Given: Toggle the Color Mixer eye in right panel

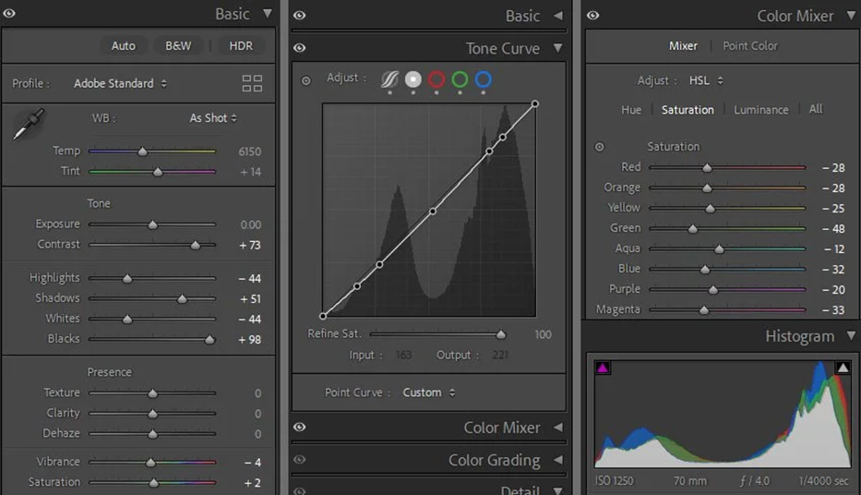Looking at the screenshot, I should pos(592,16).
